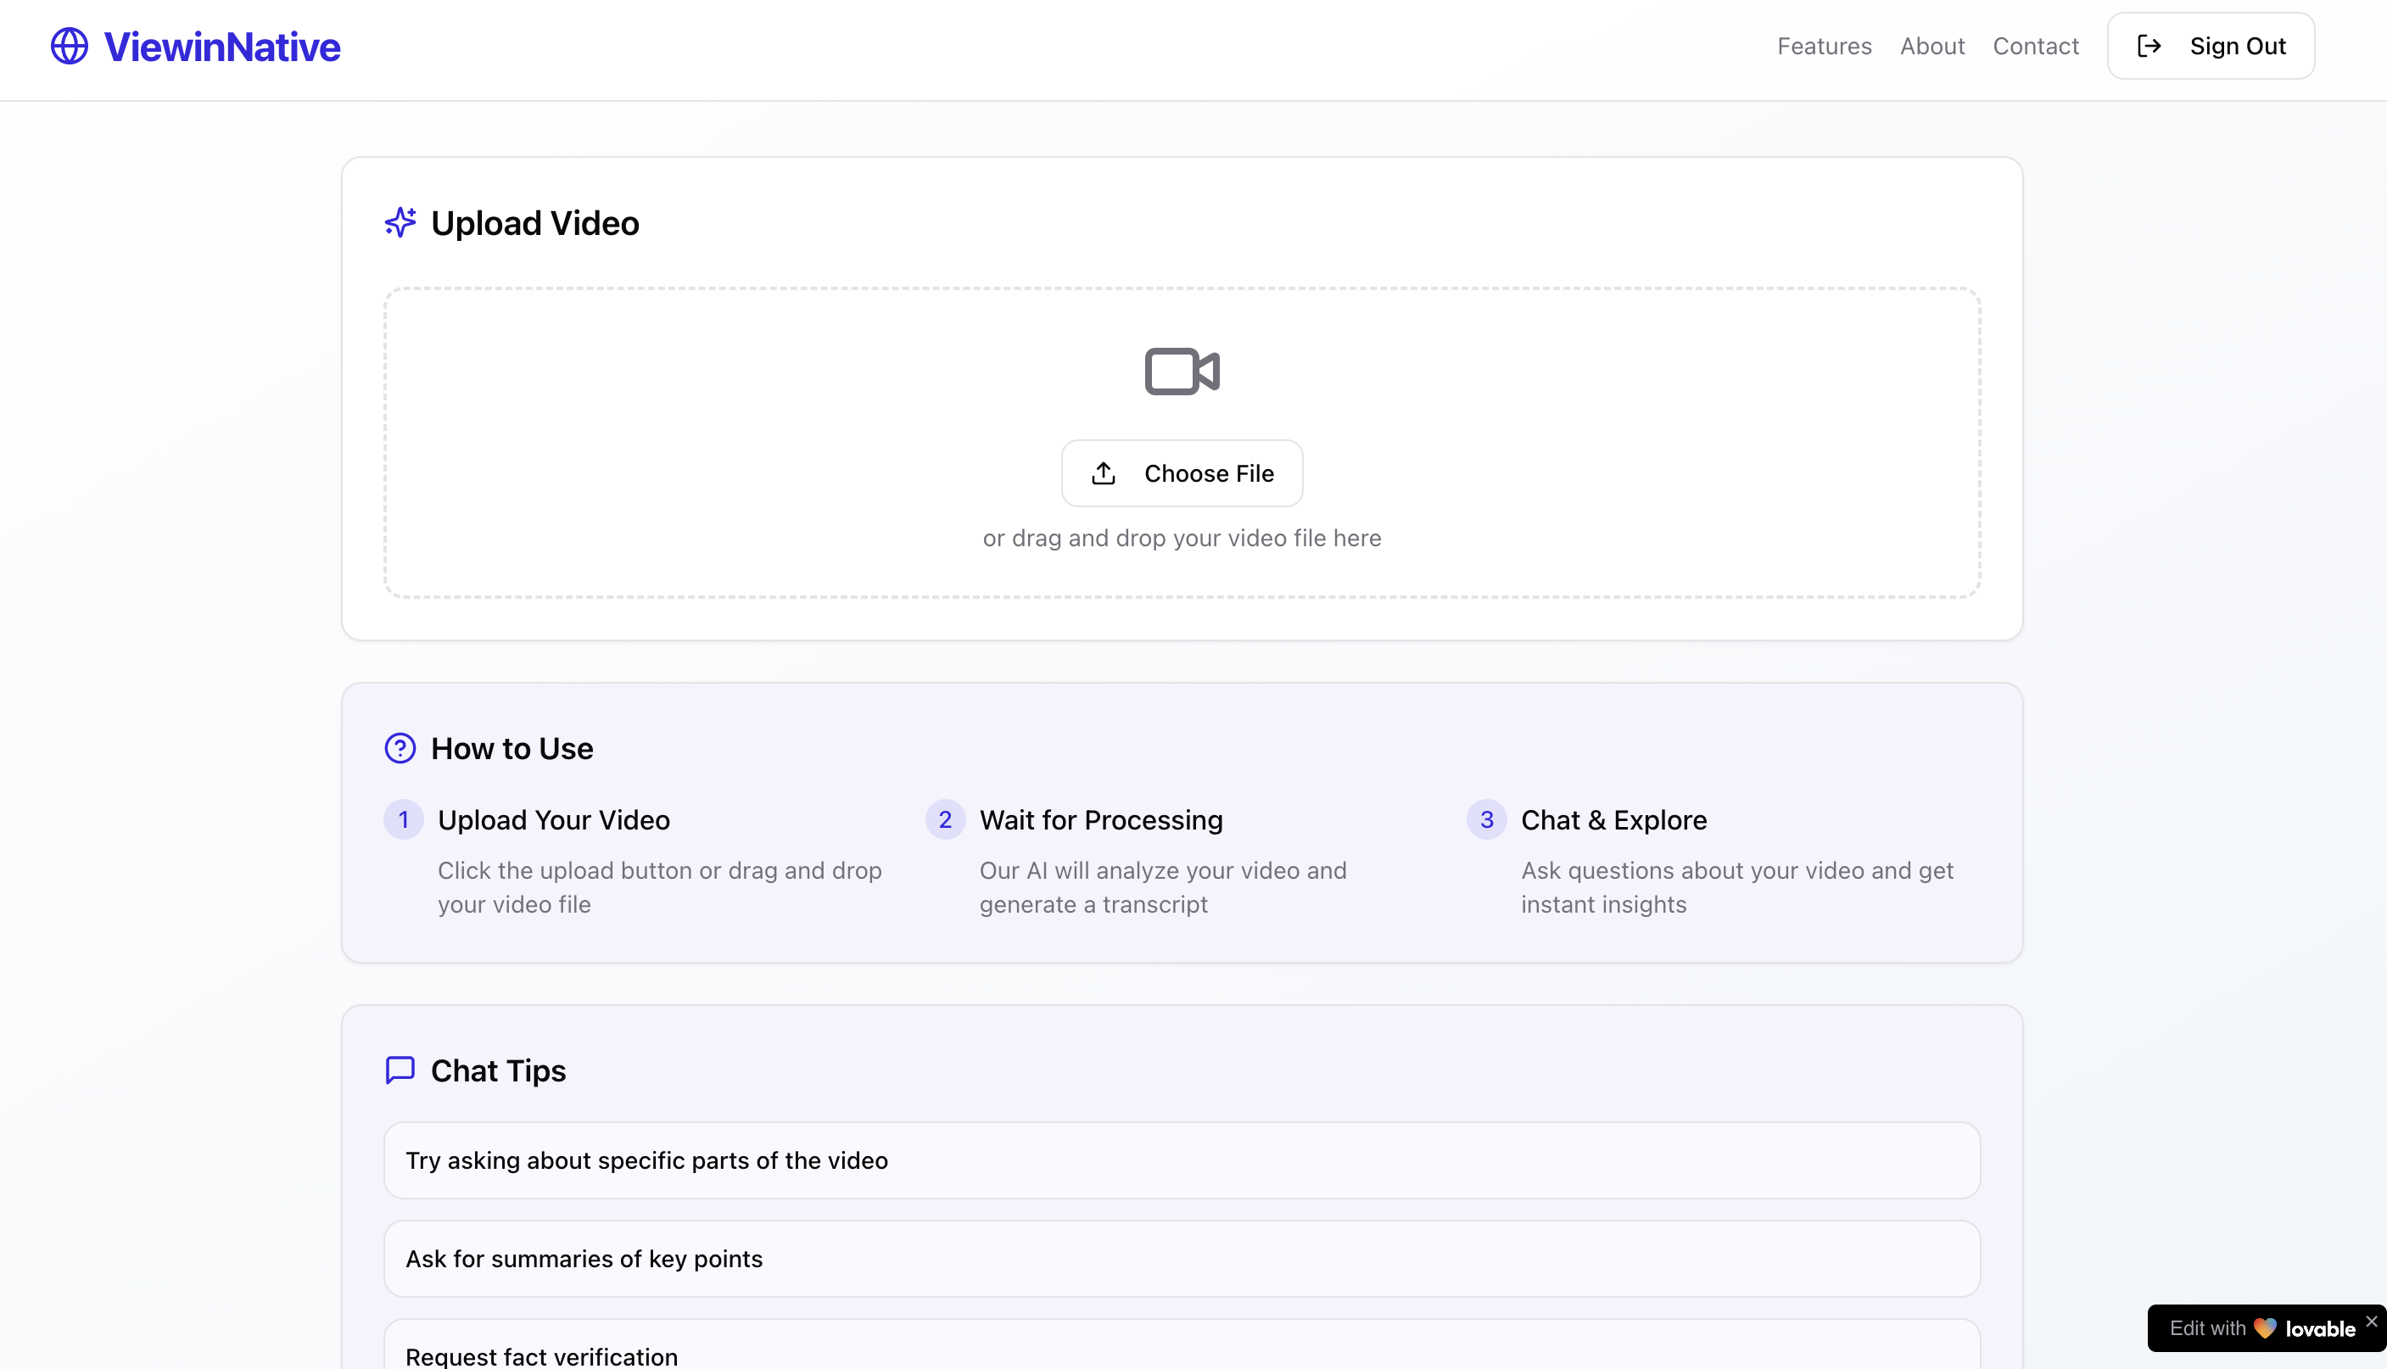Open the Features navigation link

(1824, 46)
